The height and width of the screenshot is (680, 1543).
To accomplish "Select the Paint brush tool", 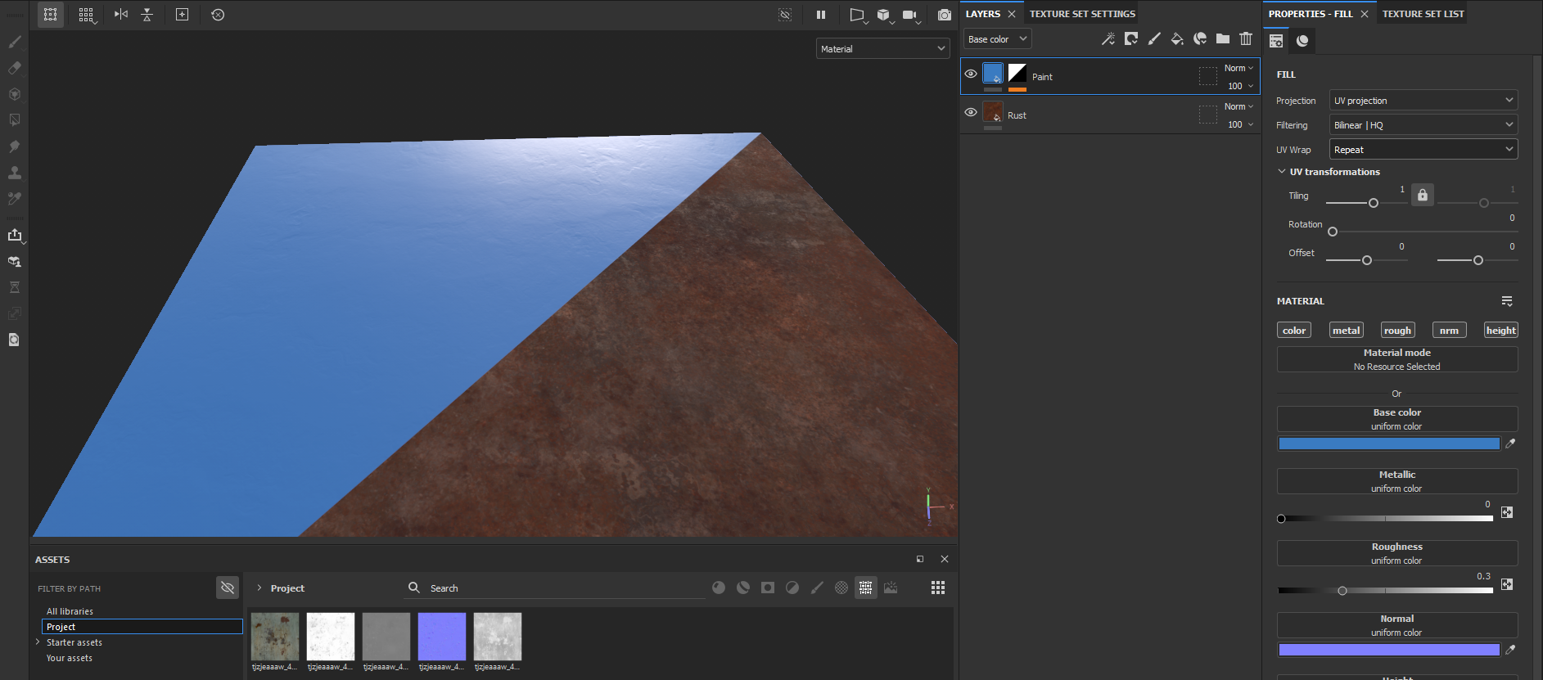I will [x=15, y=42].
